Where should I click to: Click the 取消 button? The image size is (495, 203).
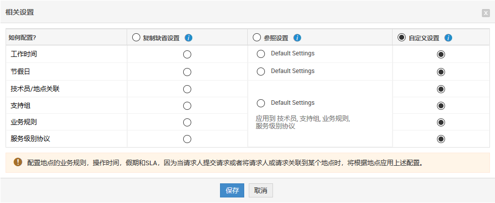260,190
